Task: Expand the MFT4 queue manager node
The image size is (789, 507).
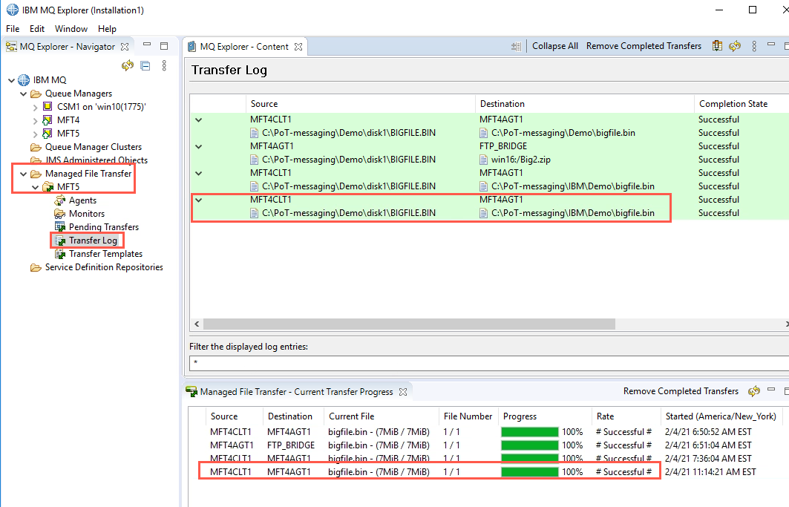Action: click(35, 120)
